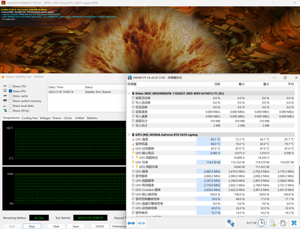Enable the Stress cache checkbox
This screenshot has width=300, height=229.
pos(10,96)
